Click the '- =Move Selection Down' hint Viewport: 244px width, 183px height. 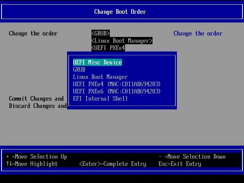[x=192, y=157]
